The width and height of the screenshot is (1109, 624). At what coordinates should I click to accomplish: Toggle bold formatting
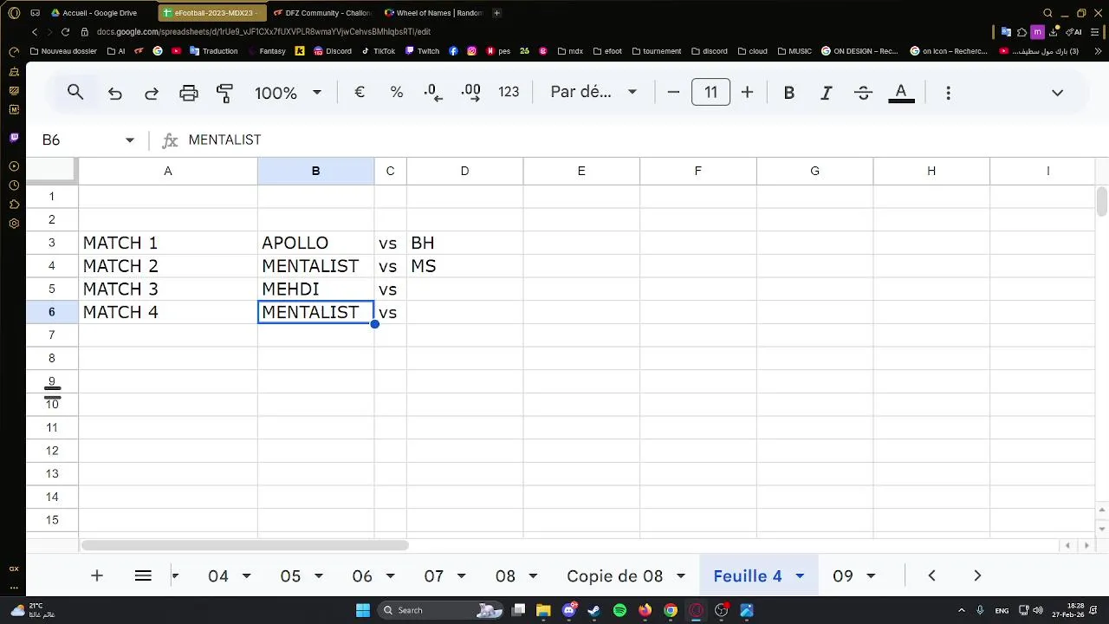(x=789, y=93)
